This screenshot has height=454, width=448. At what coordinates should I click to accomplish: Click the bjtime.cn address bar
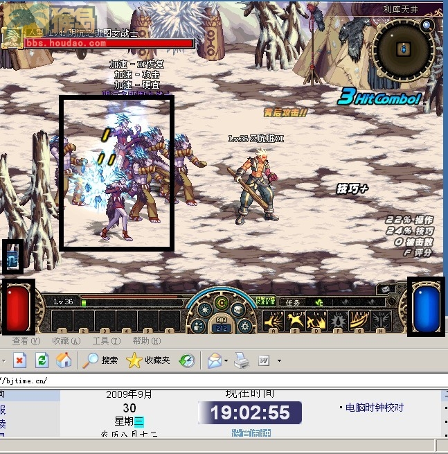click(224, 381)
